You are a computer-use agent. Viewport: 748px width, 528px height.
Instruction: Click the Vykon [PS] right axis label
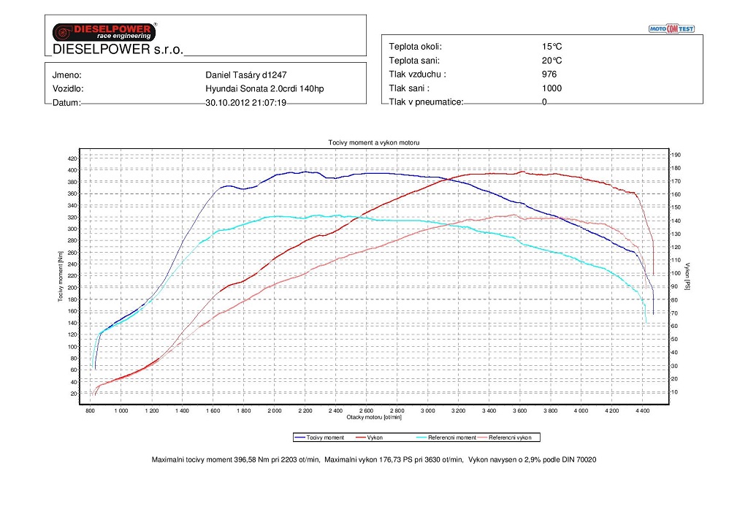point(687,276)
